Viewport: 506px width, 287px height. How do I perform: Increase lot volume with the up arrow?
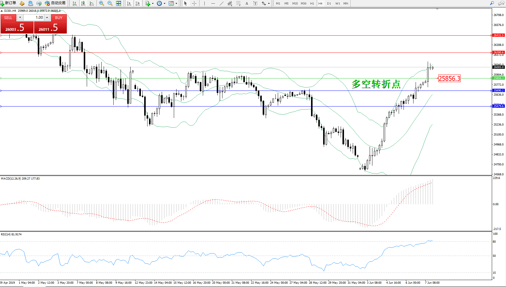(x=47, y=18)
